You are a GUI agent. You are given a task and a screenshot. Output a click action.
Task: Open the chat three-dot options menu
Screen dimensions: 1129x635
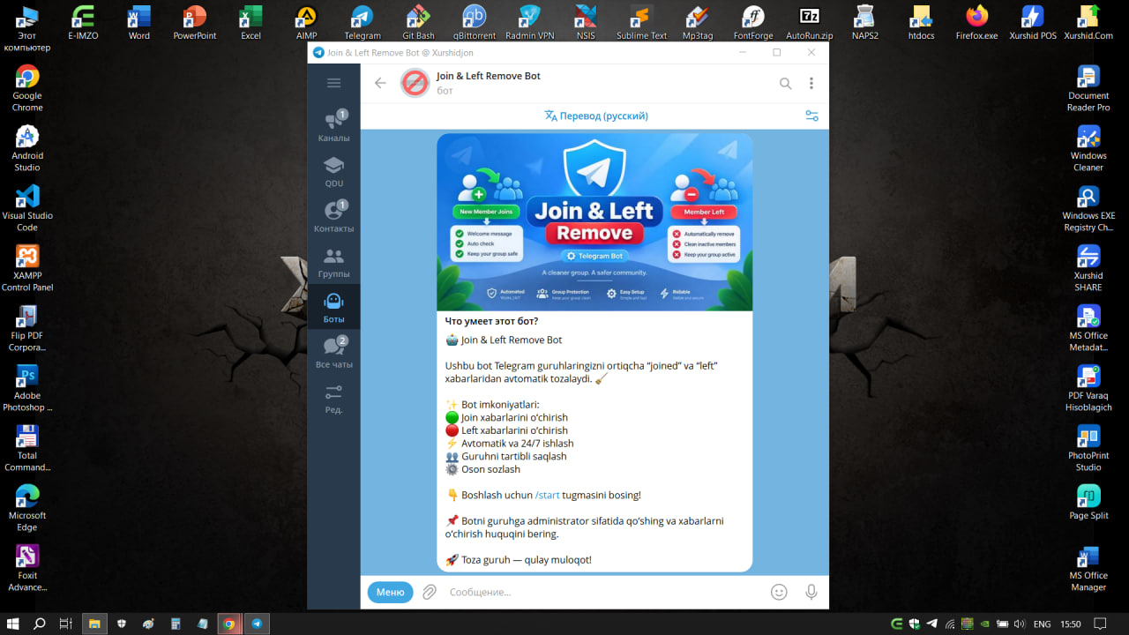click(811, 84)
